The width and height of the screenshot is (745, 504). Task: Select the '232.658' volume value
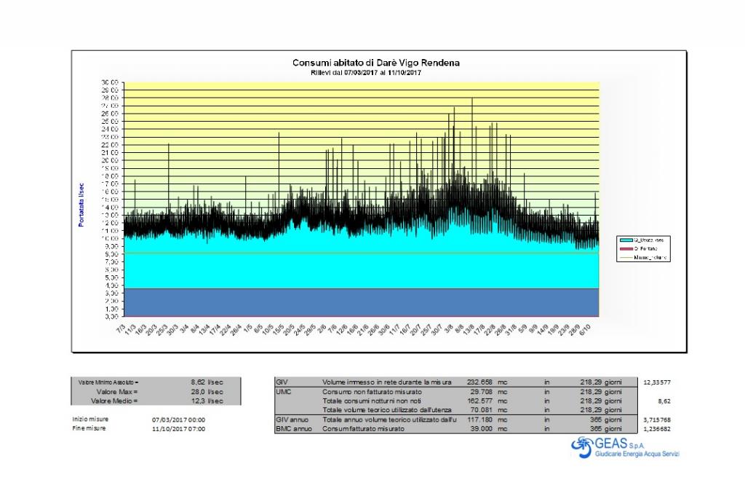[480, 382]
